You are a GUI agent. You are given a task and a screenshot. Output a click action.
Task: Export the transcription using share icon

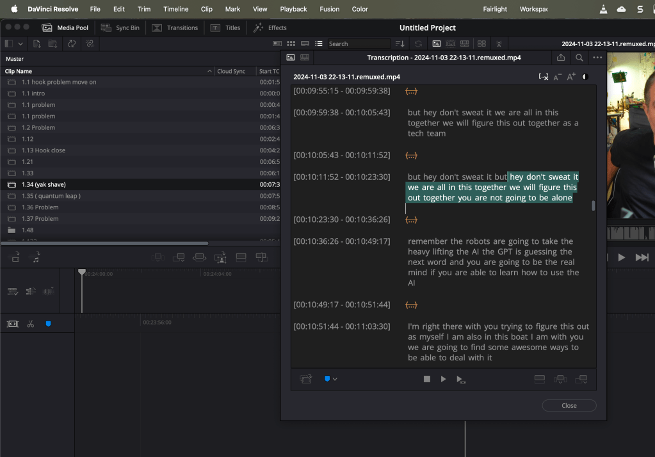[x=561, y=58]
